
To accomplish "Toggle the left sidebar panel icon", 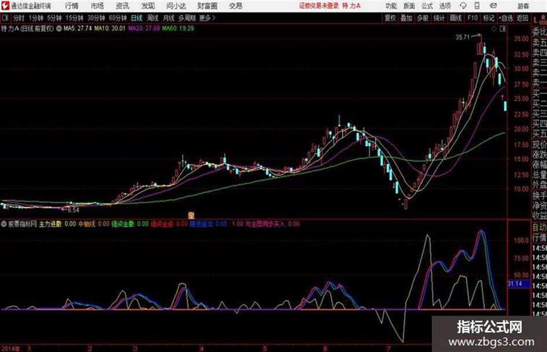I will (x=5, y=17).
